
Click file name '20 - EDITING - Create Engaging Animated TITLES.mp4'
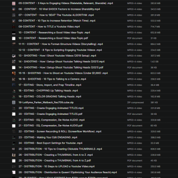[x=51, y=108]
